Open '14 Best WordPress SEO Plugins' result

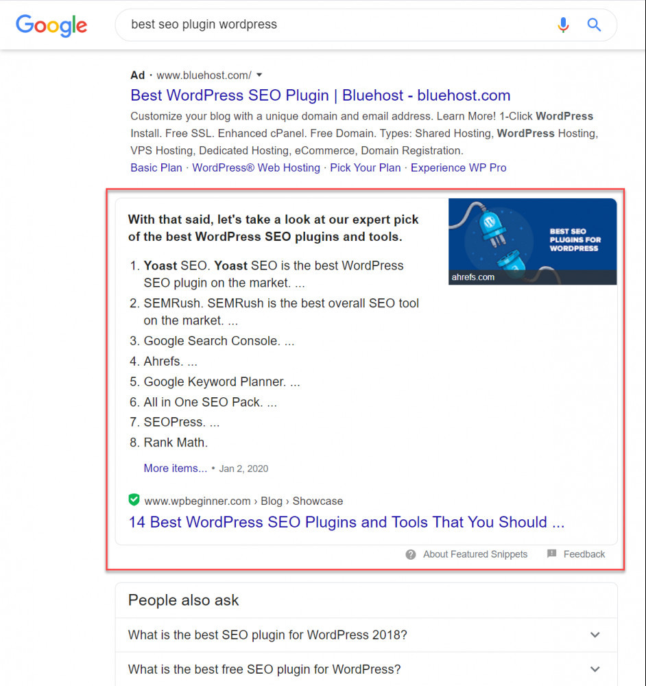(x=346, y=522)
